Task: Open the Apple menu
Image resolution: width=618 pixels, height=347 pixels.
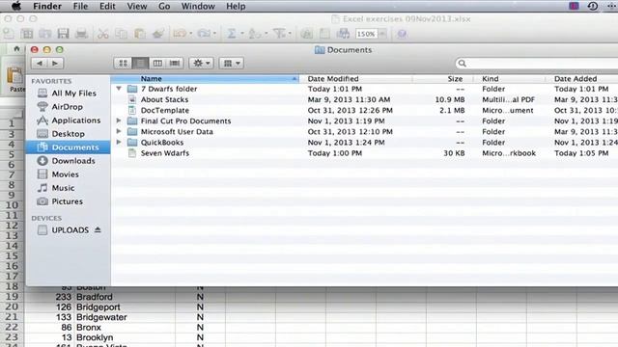Action: click(x=15, y=7)
